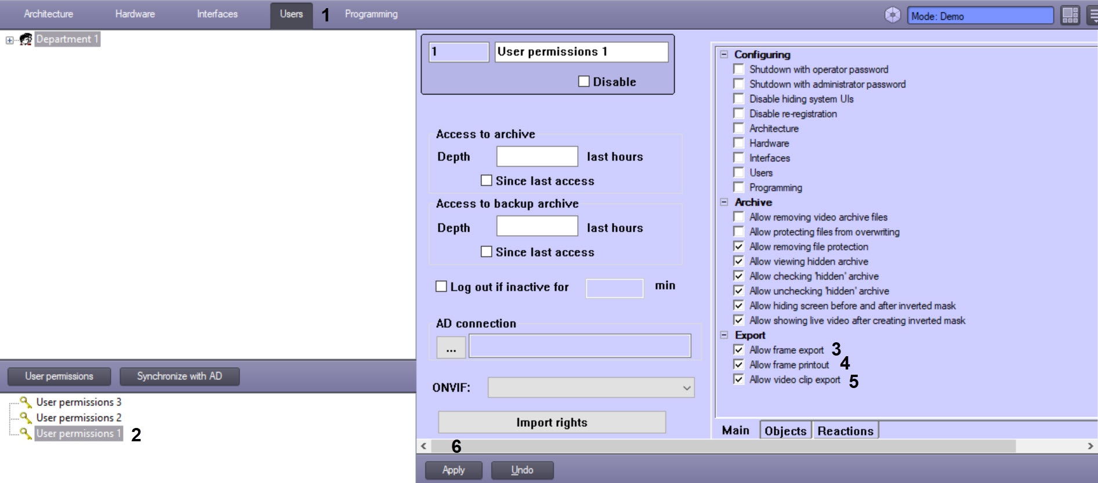The width and height of the screenshot is (1098, 483).
Task: Check Disable hiding system UIs
Action: tap(738, 98)
